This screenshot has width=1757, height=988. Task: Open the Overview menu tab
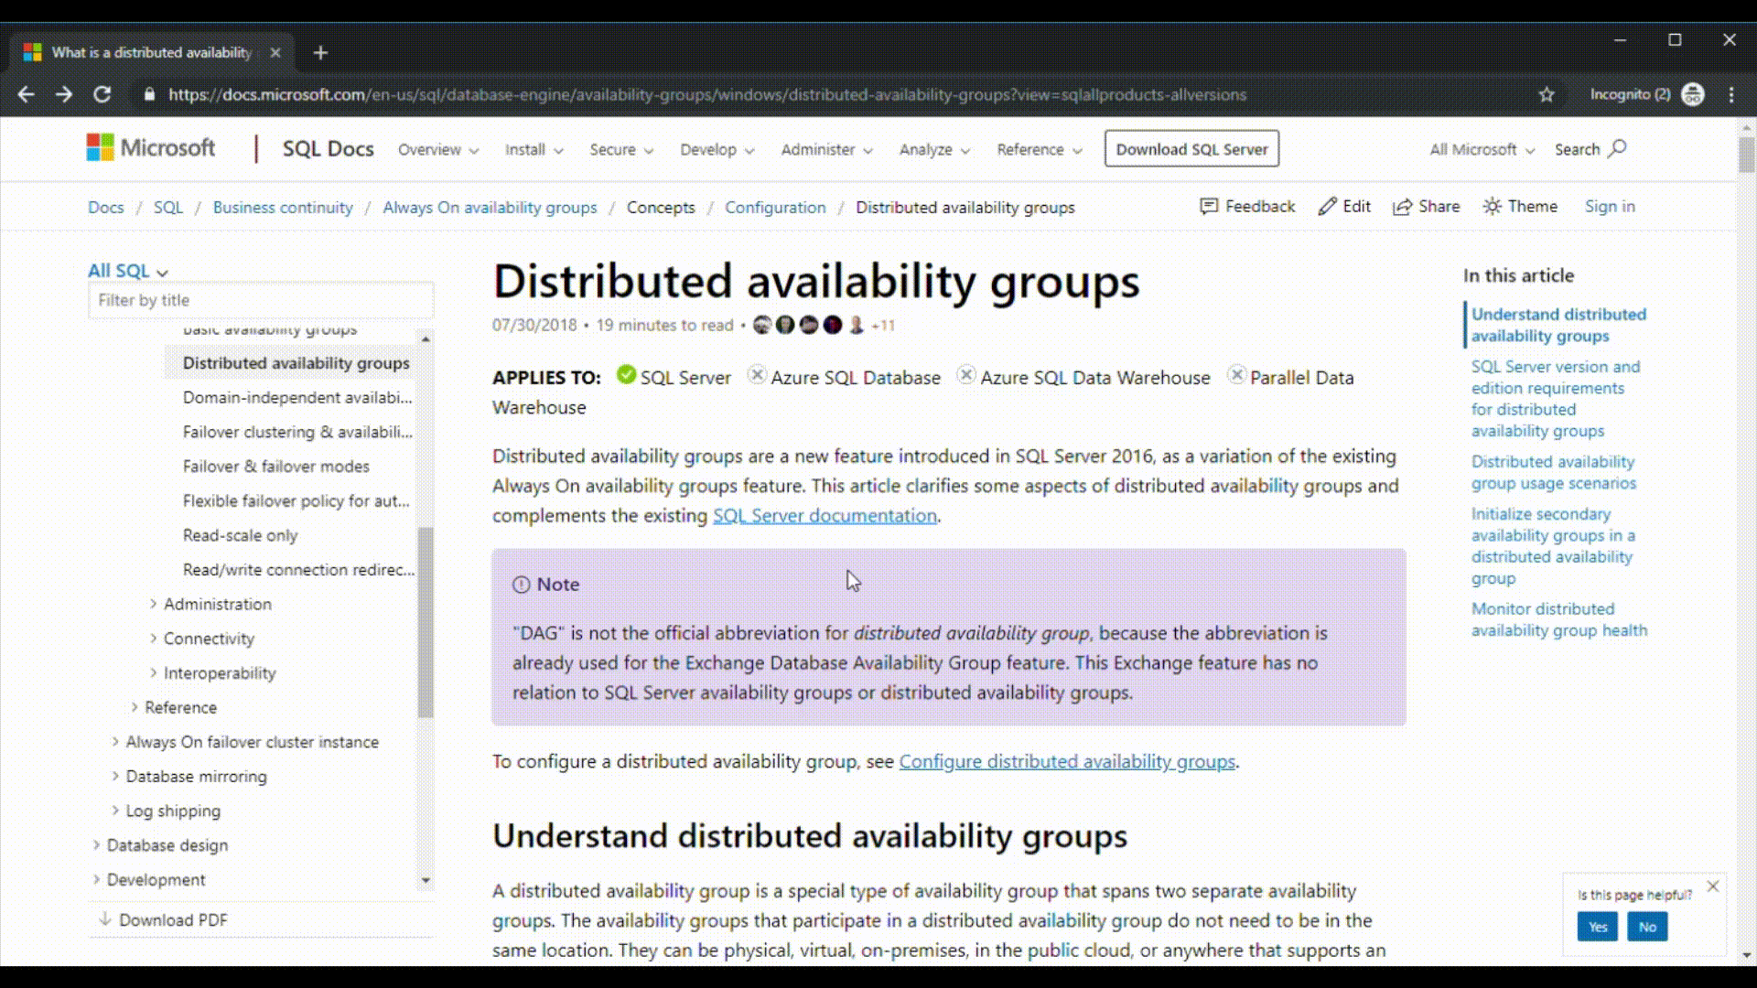(x=437, y=148)
